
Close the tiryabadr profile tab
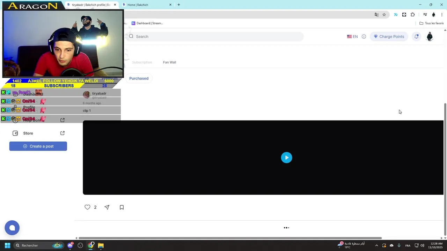tap(115, 5)
